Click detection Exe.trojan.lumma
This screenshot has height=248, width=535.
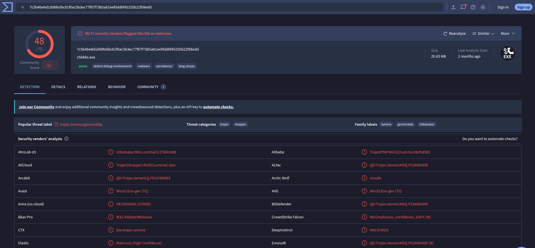131,230
